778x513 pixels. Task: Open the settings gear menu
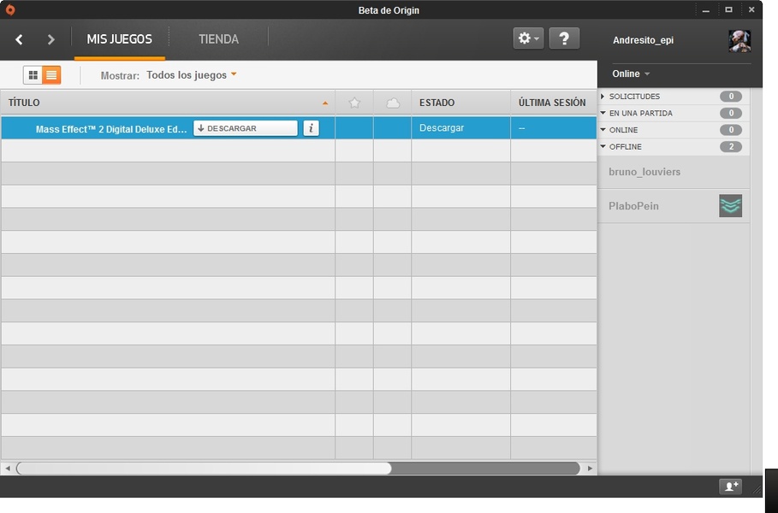[x=528, y=38]
